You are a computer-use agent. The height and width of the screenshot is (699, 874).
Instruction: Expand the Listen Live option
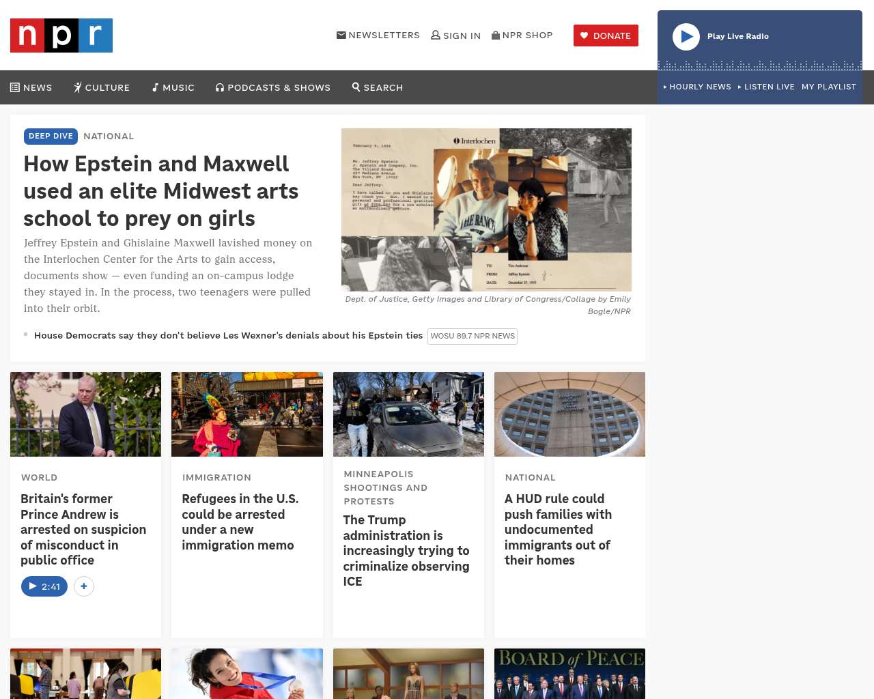pos(766,87)
